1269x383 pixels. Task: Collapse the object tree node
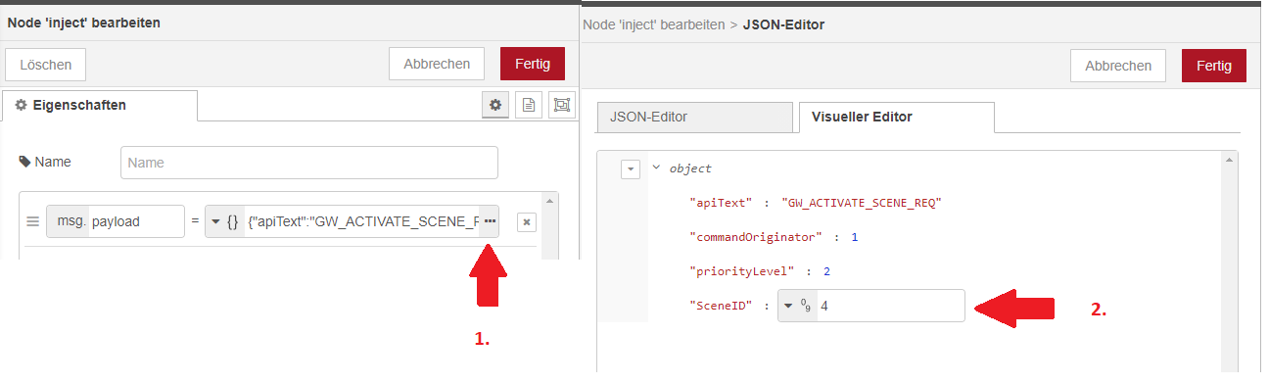[656, 168]
